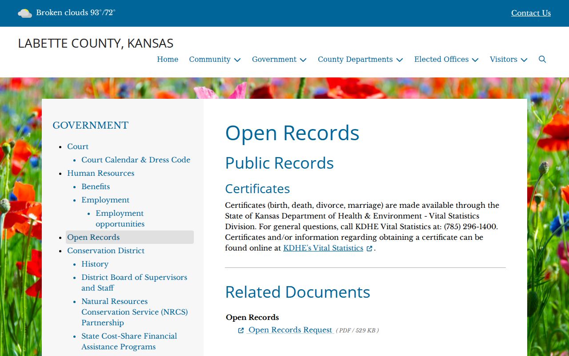Open KDHE's Vital Statistics link
This screenshot has height=356, width=569.
coord(323,248)
